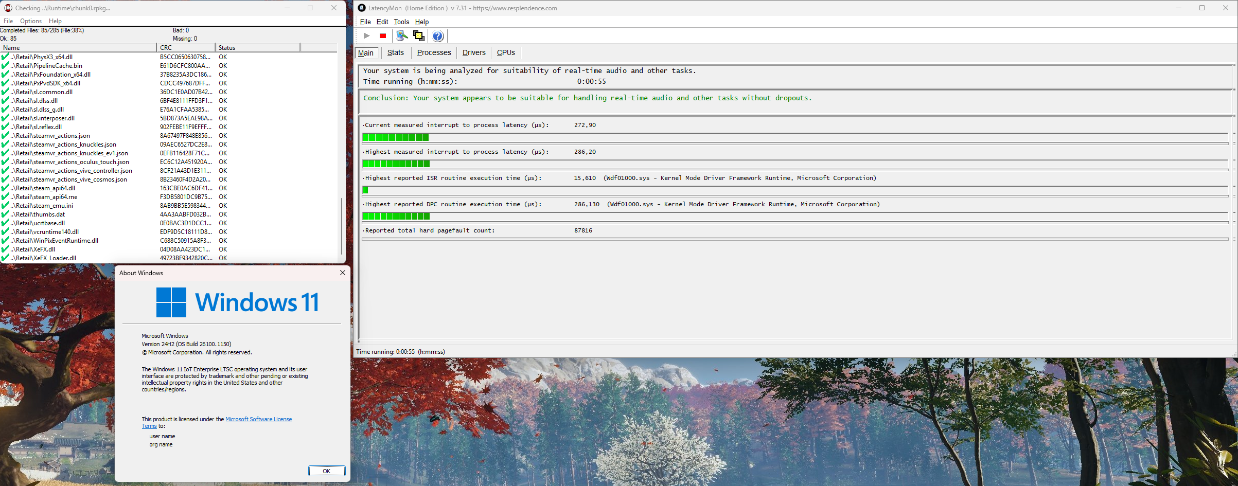Switch to the Drivers tab
This screenshot has height=486, width=1238.
tap(474, 52)
